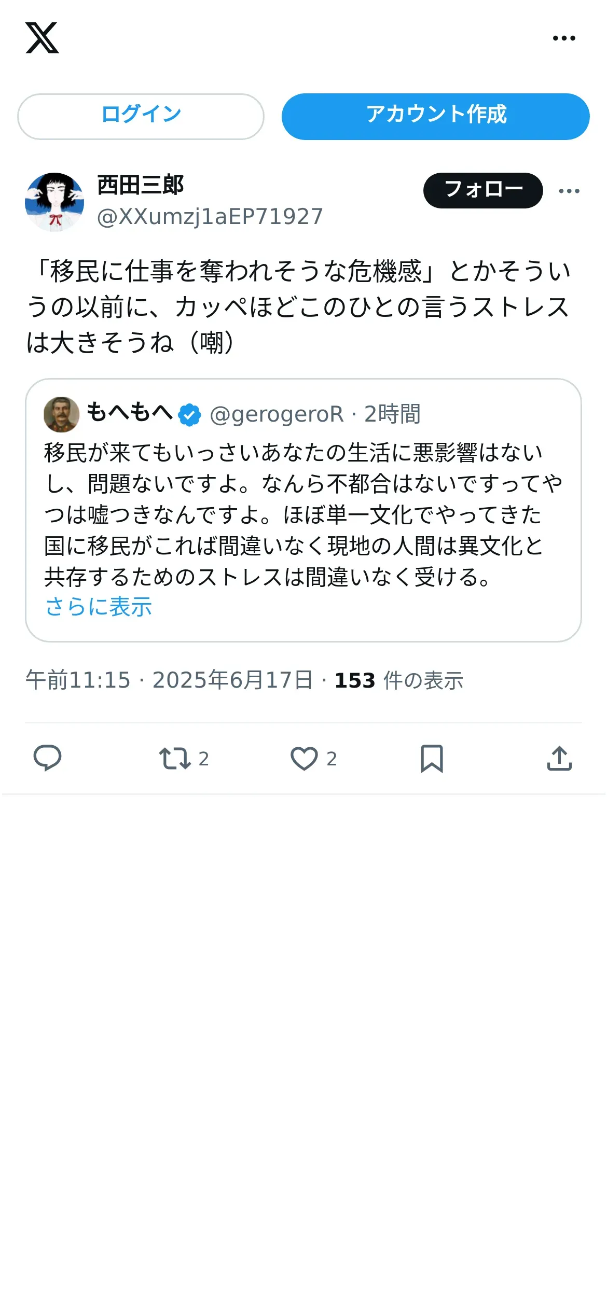The width and height of the screenshot is (607, 1313).
Task: Click the repost arrows icon
Action: click(175, 758)
